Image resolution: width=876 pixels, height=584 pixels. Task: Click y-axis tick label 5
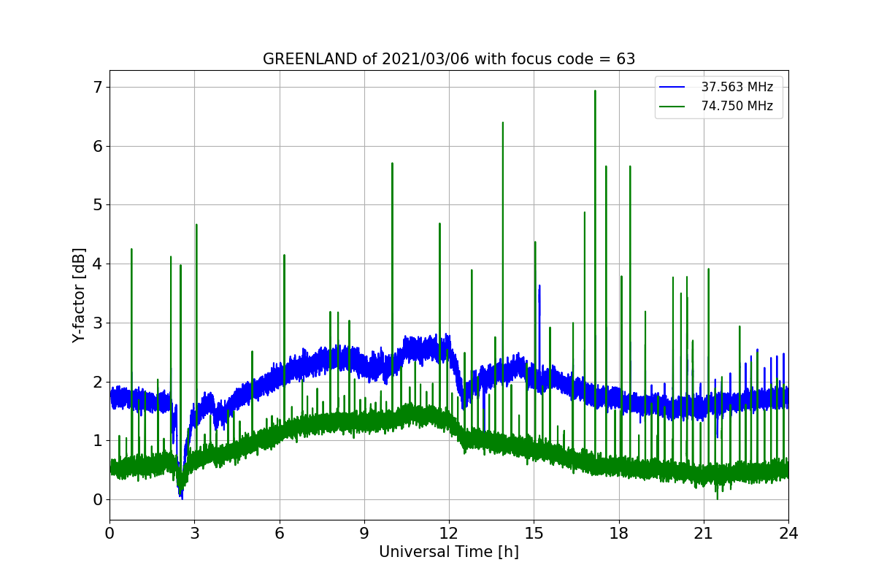pyautogui.click(x=98, y=205)
